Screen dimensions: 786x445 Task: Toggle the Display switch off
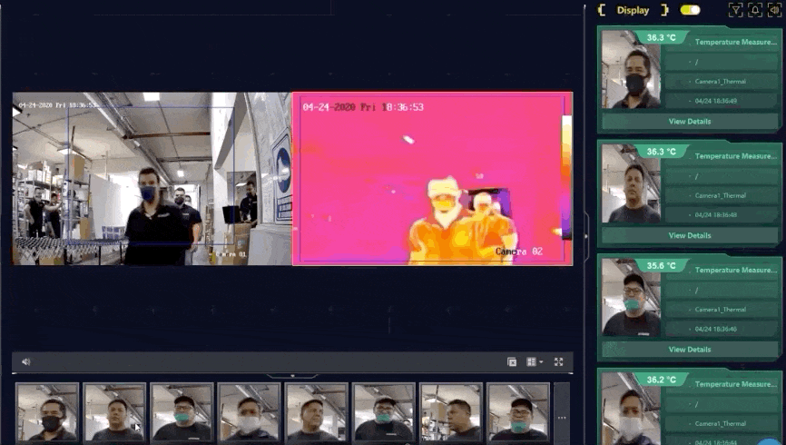pyautogui.click(x=690, y=10)
